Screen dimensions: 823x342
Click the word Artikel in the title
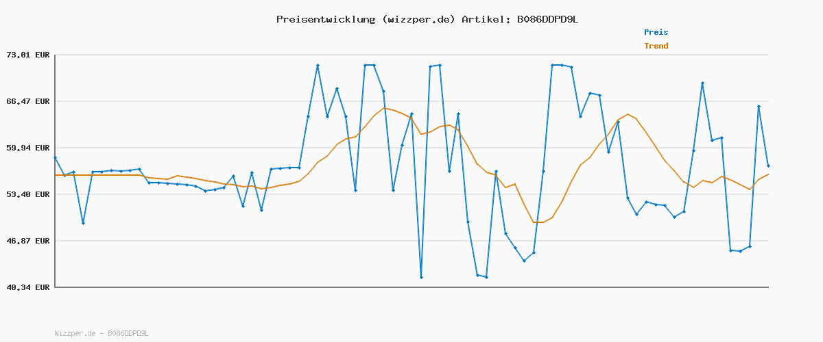tap(484, 19)
